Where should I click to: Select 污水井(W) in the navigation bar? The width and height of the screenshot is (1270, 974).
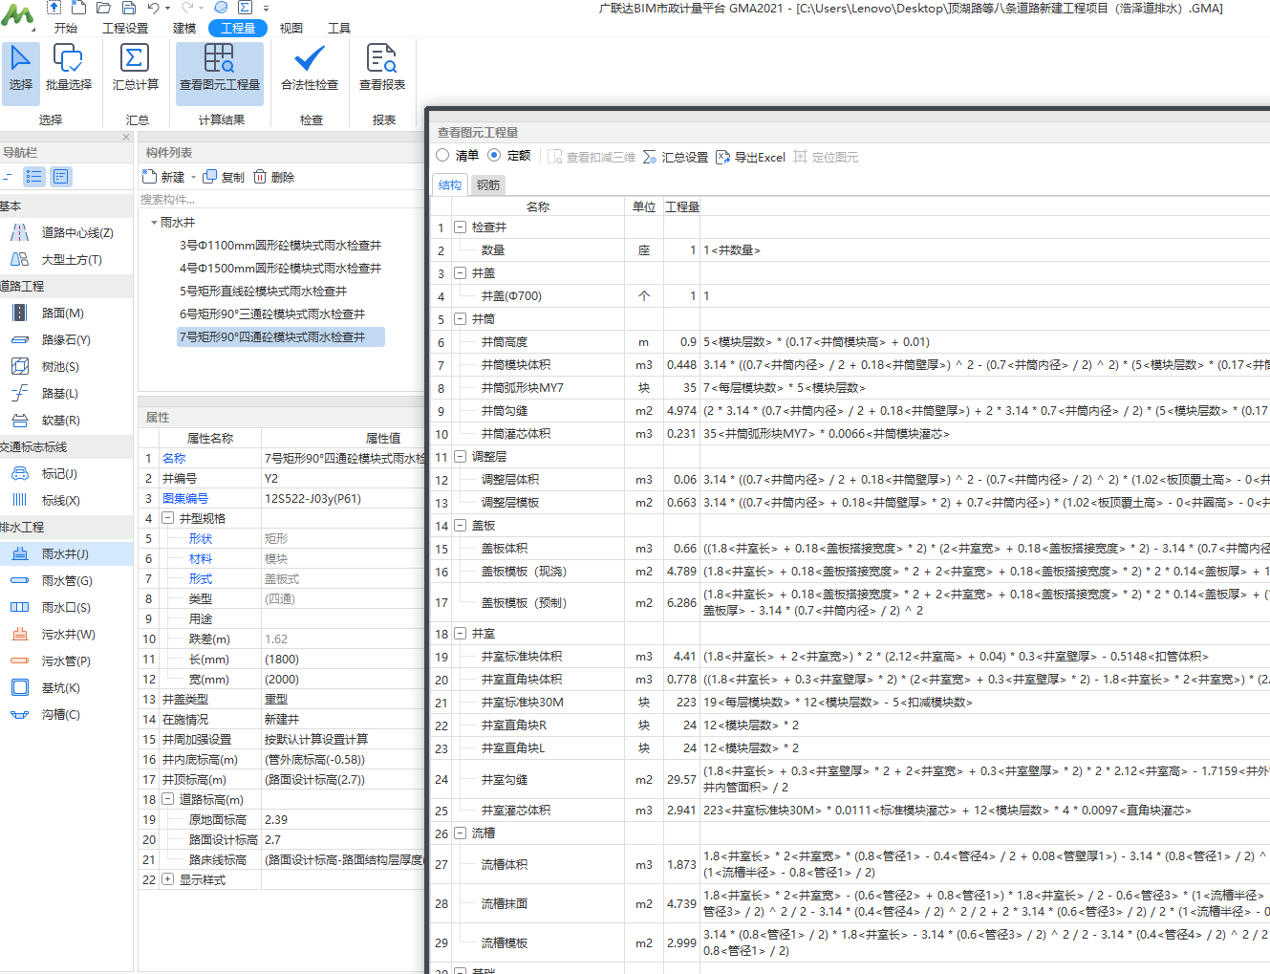coord(65,634)
